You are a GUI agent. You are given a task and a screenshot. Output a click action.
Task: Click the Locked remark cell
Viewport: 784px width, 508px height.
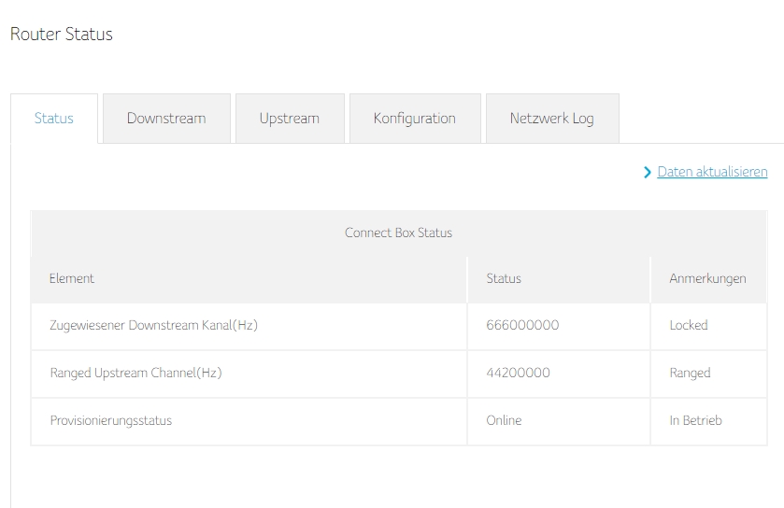click(x=689, y=325)
